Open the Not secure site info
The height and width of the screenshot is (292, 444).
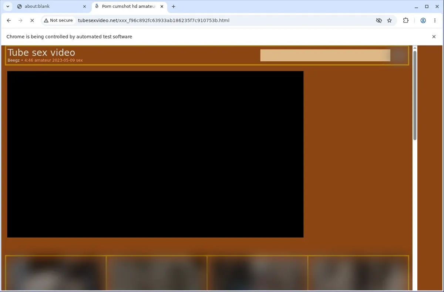(58, 20)
